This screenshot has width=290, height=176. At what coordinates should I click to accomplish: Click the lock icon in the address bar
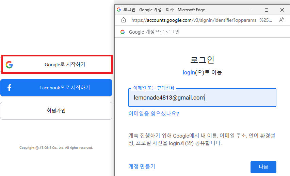(x=124, y=20)
